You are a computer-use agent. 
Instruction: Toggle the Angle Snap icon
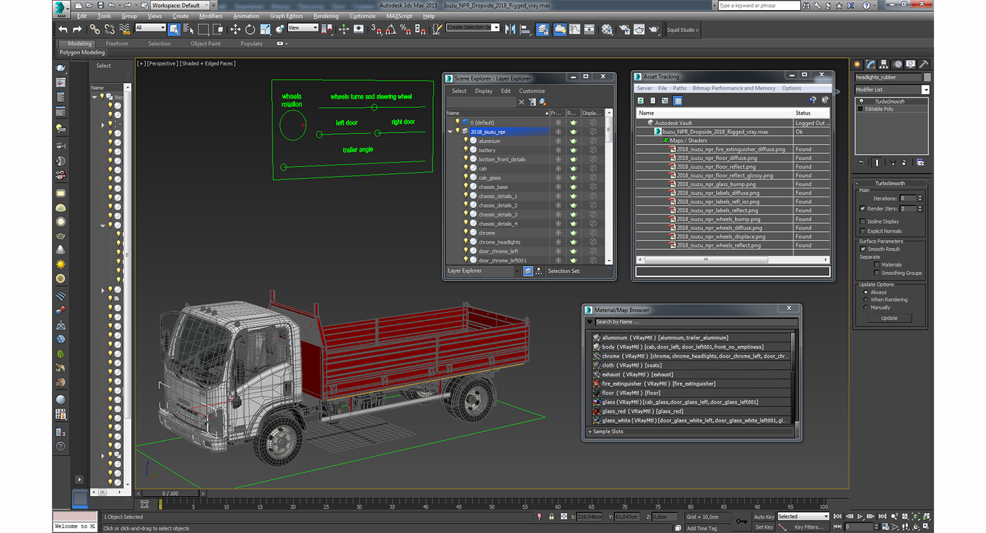[x=391, y=29]
